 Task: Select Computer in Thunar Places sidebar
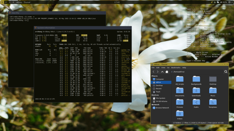point(161,79)
